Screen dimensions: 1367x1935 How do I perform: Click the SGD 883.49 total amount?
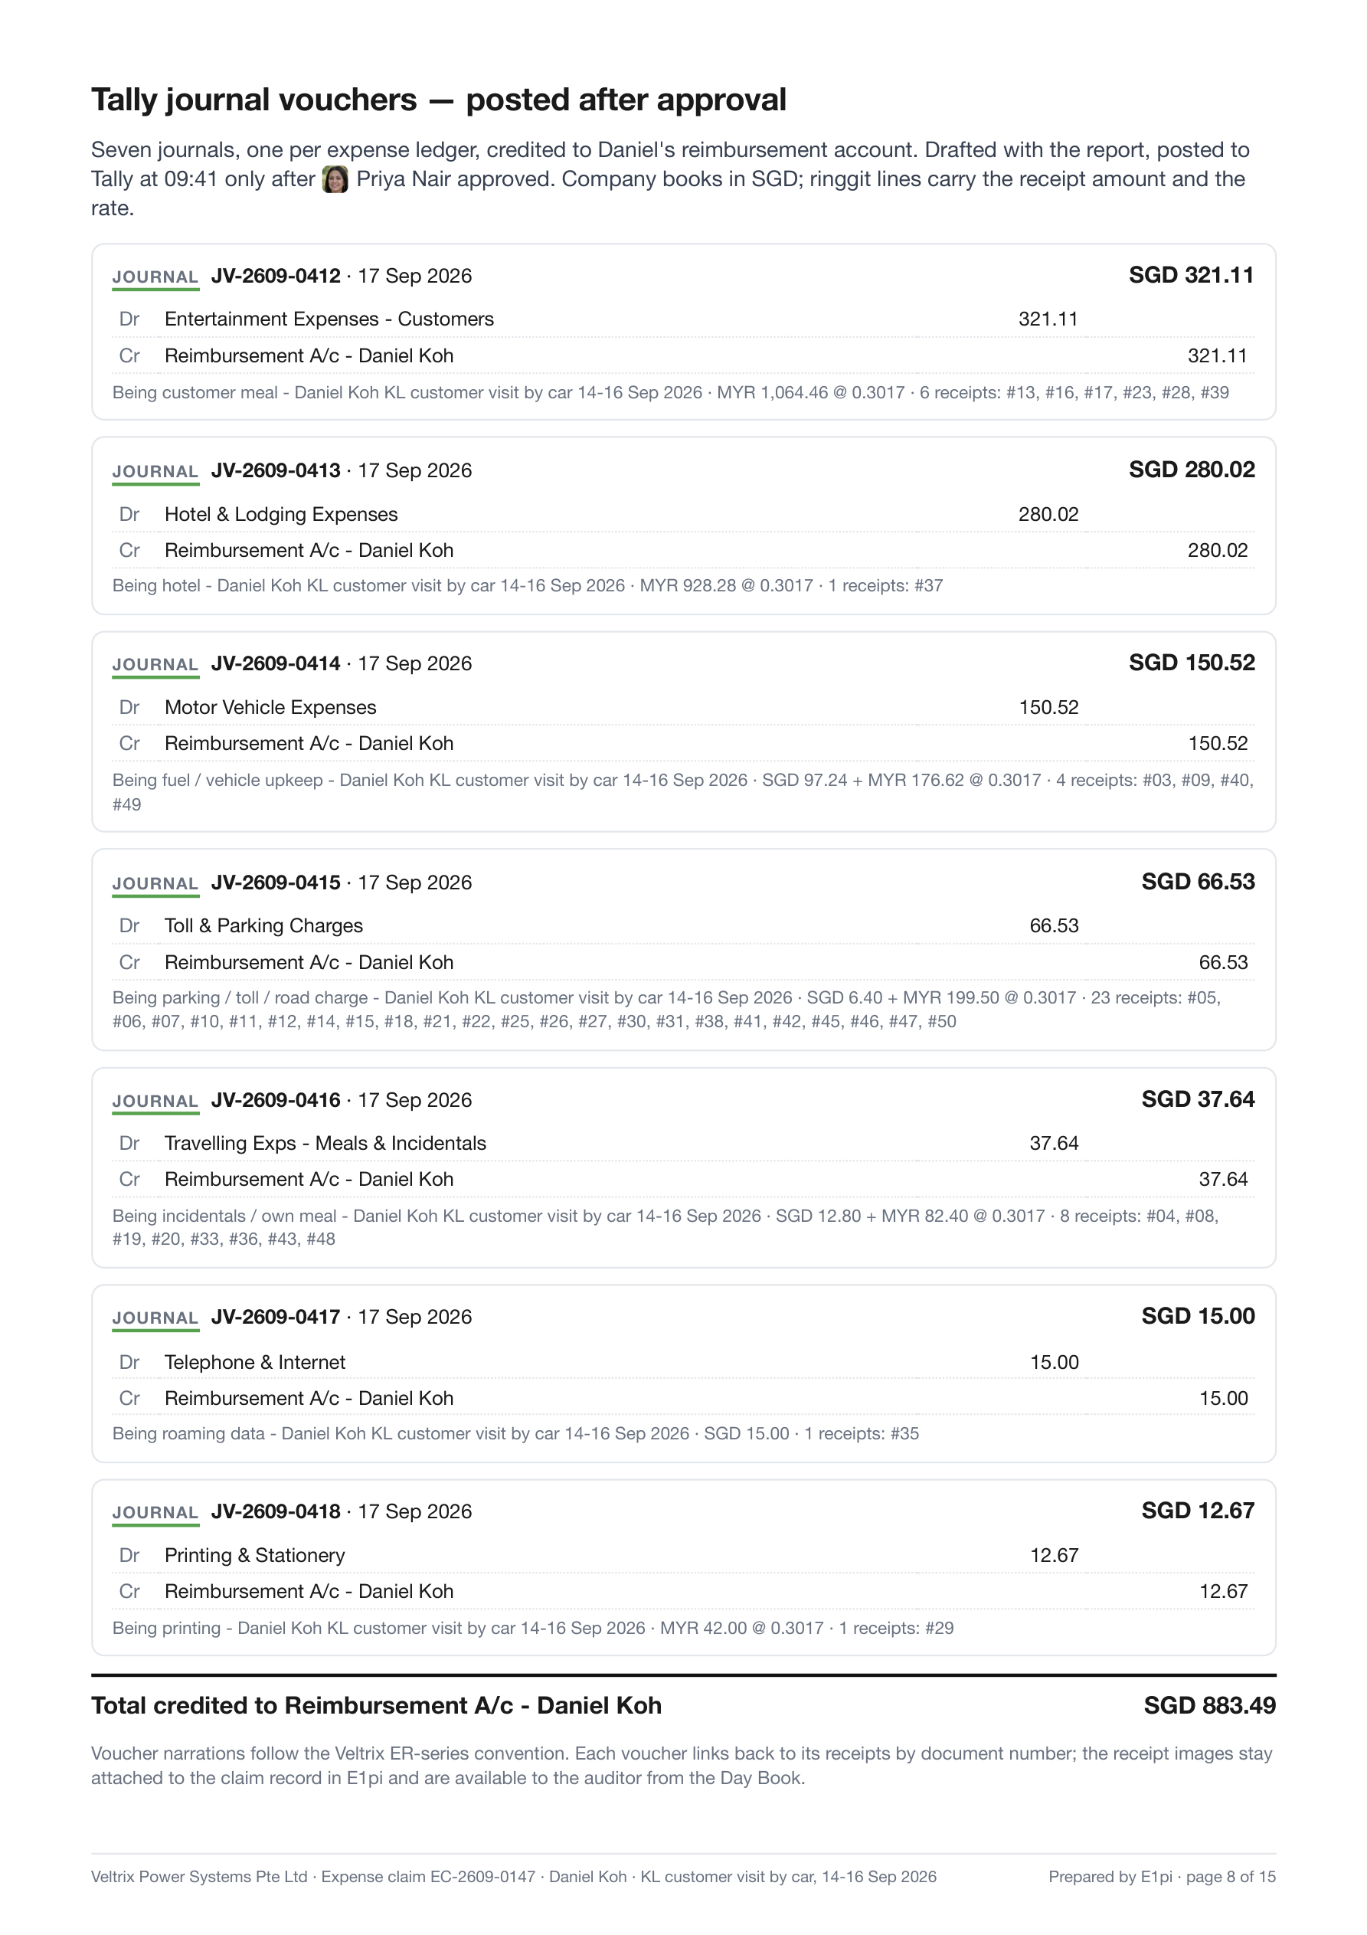[1209, 1705]
